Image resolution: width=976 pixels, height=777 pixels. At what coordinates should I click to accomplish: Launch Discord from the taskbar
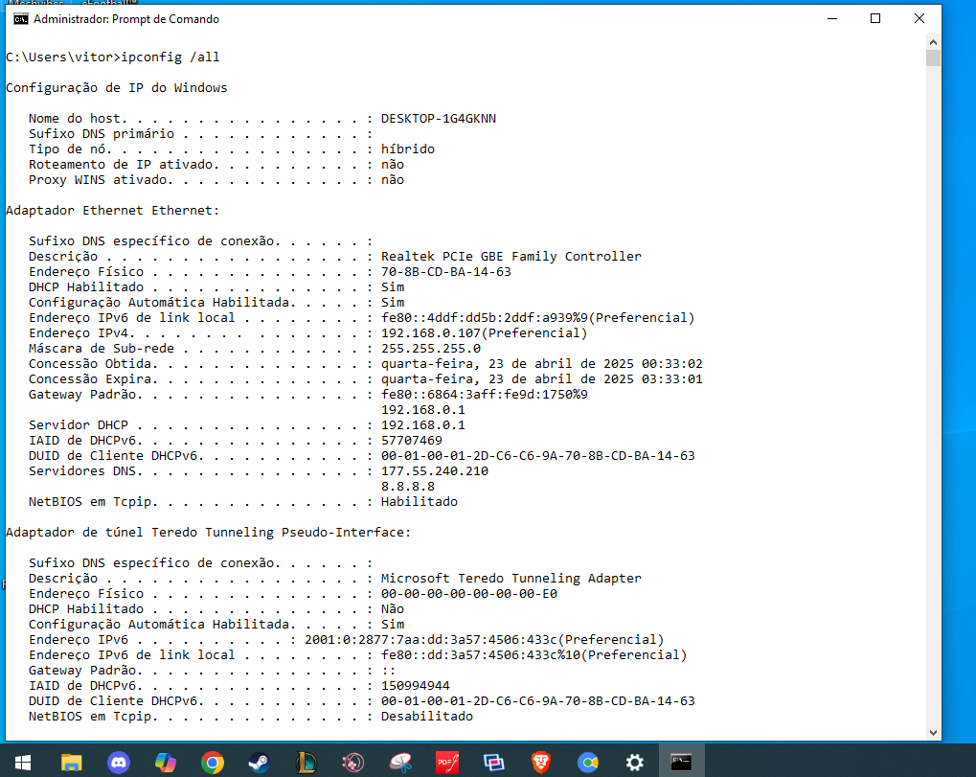[x=119, y=762]
